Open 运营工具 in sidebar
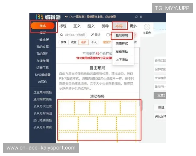196x156 pixels. (42, 68)
